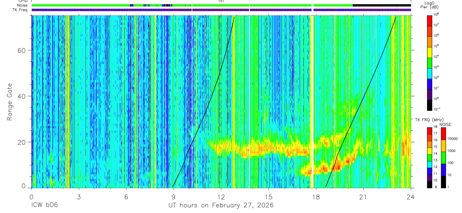This screenshot has height=213, width=462.
Task: Click the black section of the Noise strip
Action: (x=382, y=5)
